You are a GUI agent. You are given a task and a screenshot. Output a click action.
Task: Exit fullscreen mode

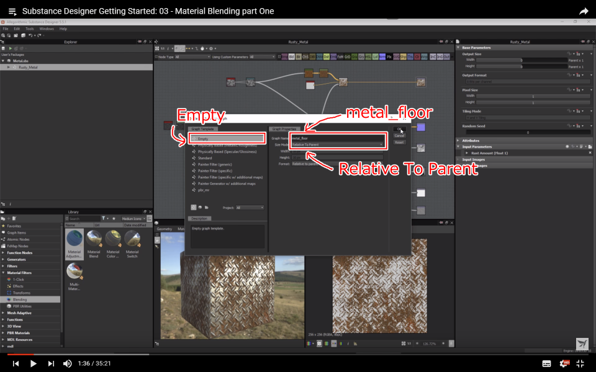click(580, 364)
